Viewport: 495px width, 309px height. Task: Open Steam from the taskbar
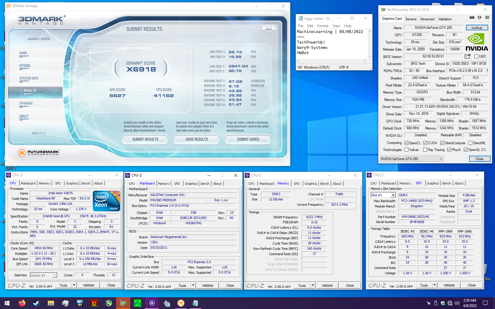pos(36,303)
